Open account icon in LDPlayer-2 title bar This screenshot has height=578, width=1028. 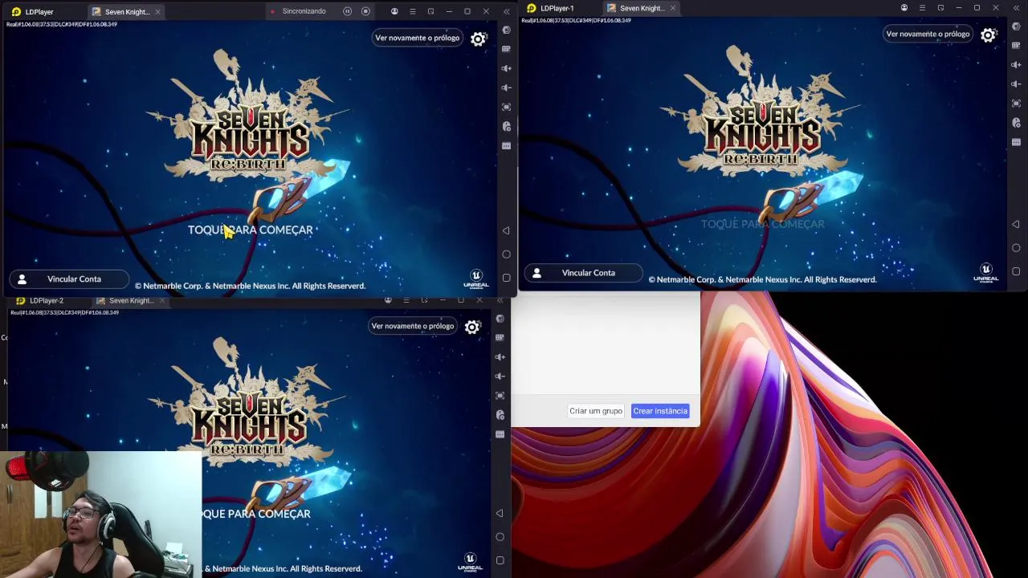pos(388,300)
